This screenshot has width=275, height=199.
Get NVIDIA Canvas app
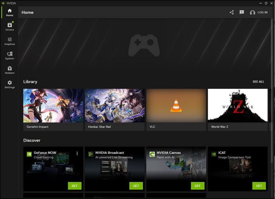coord(198,186)
